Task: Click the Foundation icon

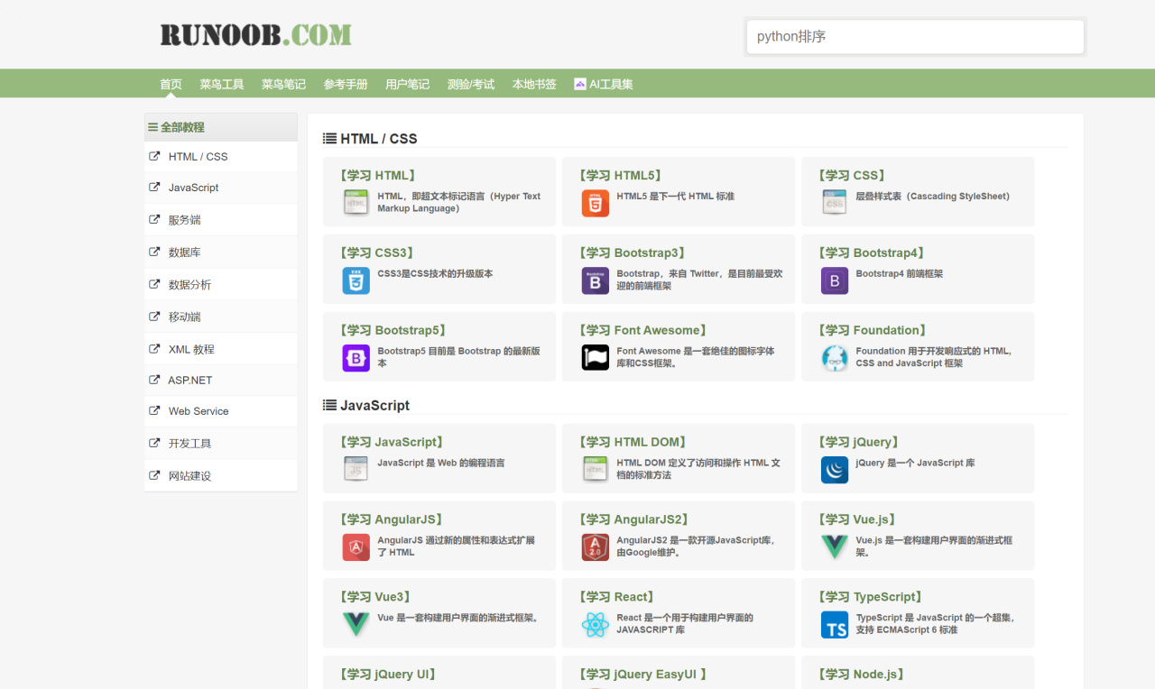Action: click(835, 358)
